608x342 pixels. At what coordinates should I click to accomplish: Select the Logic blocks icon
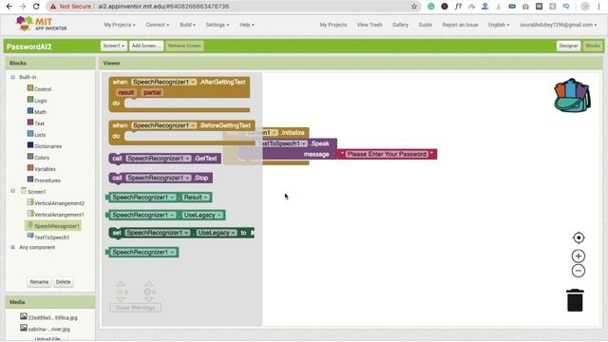coord(30,100)
